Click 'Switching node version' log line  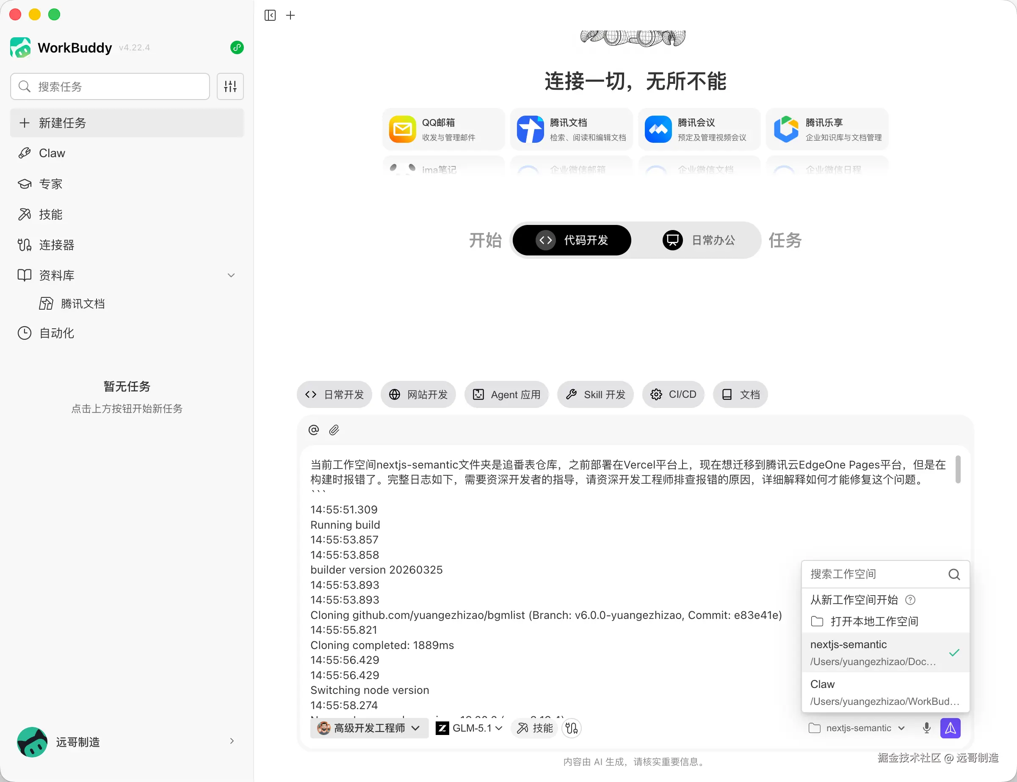(x=369, y=690)
